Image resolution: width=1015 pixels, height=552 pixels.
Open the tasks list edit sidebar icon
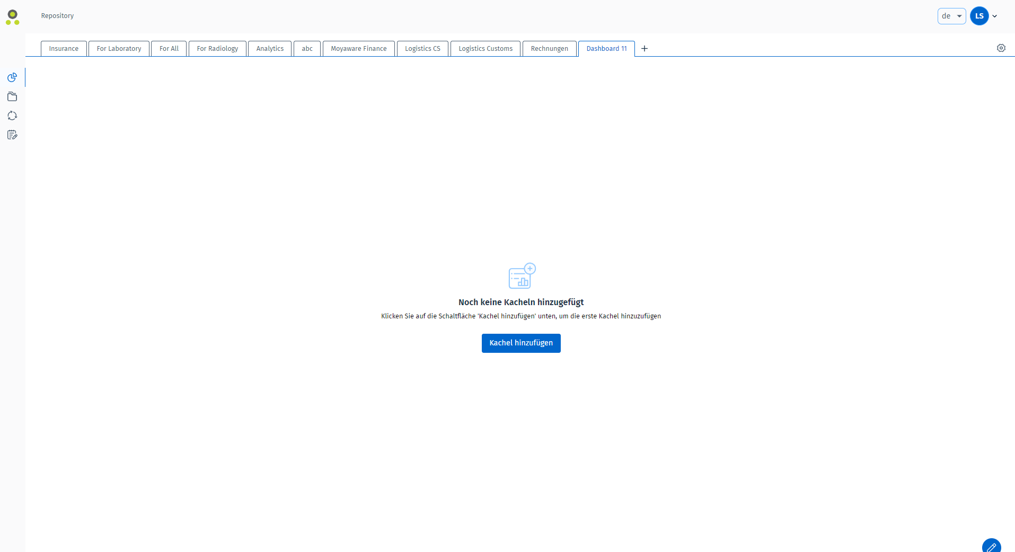[x=12, y=135]
